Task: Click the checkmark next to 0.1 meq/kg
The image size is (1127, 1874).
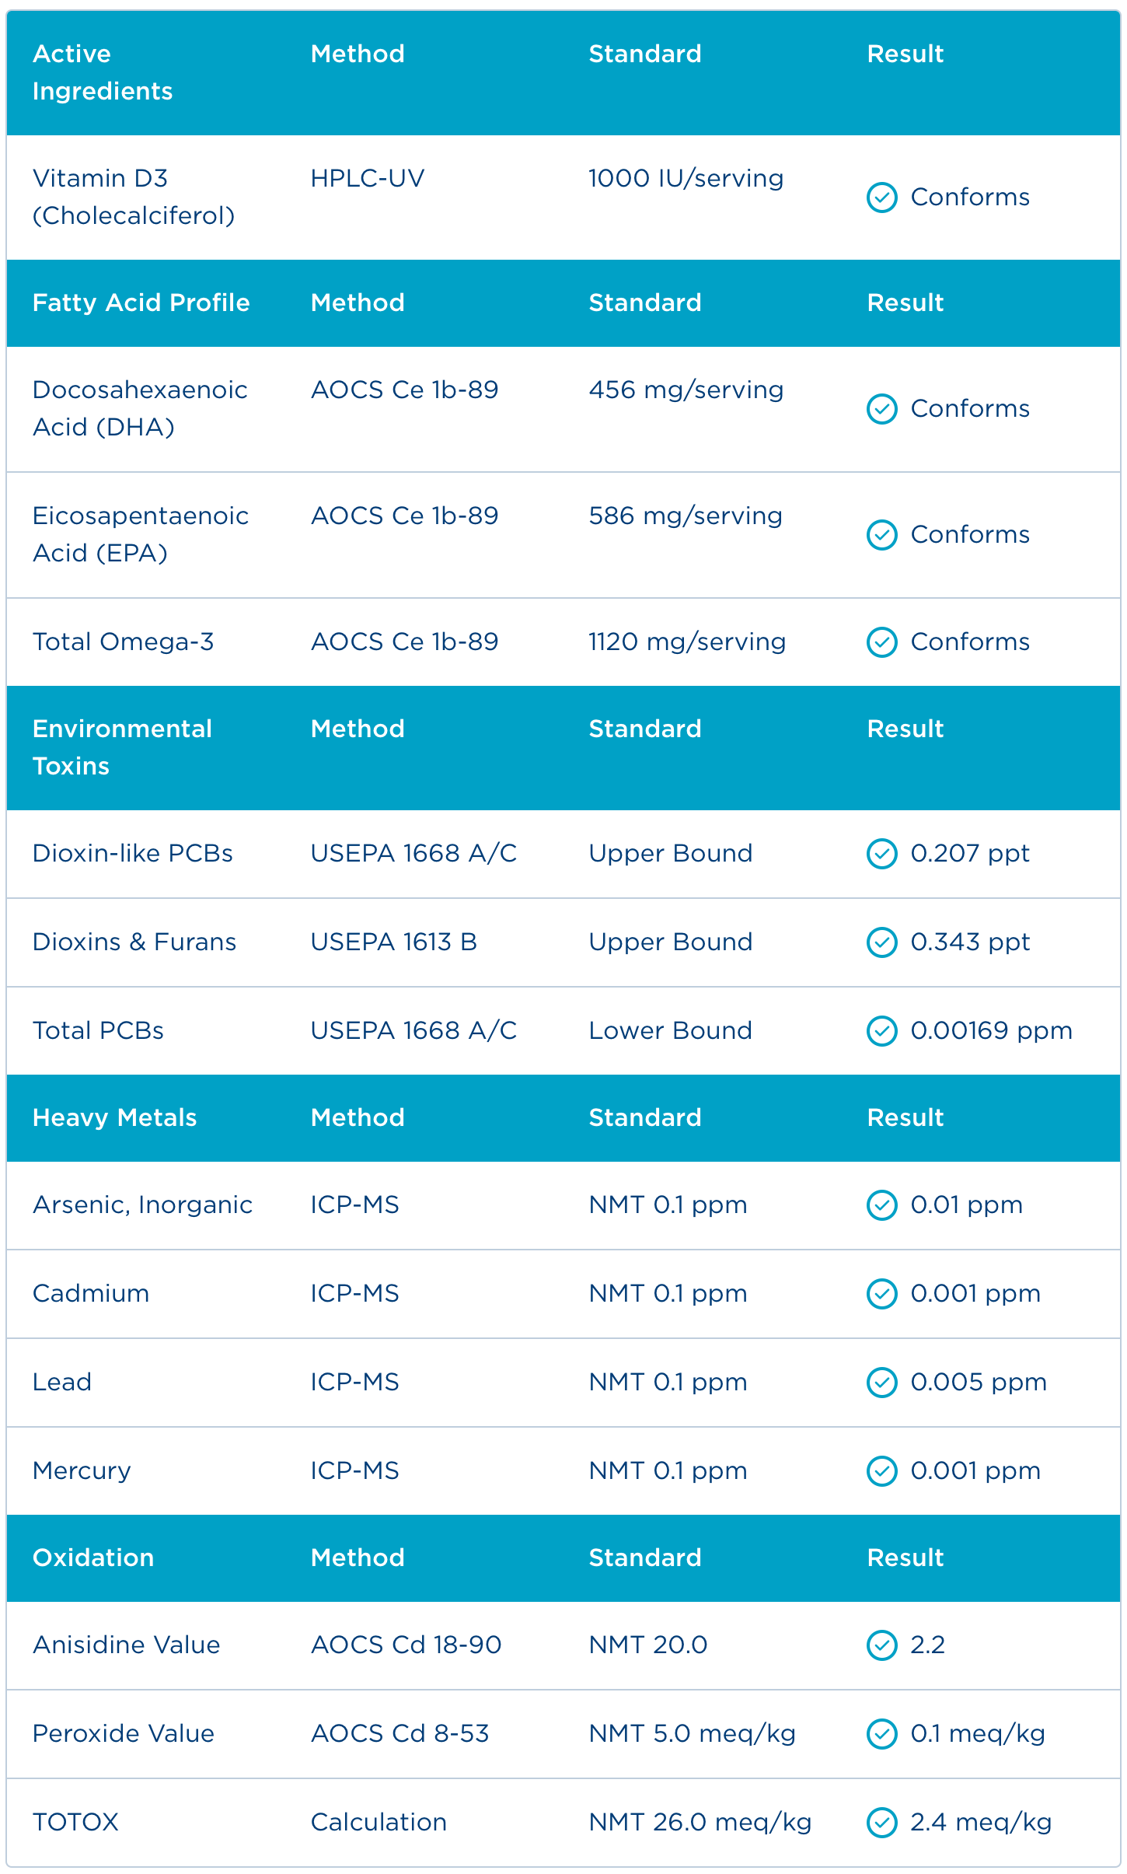Action: 881,1734
